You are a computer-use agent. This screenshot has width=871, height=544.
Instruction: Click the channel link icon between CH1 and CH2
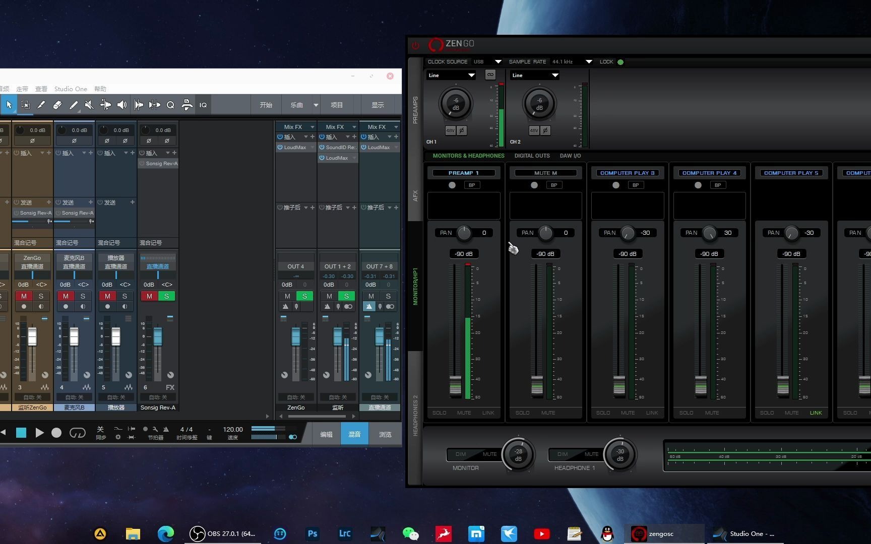[x=490, y=75]
